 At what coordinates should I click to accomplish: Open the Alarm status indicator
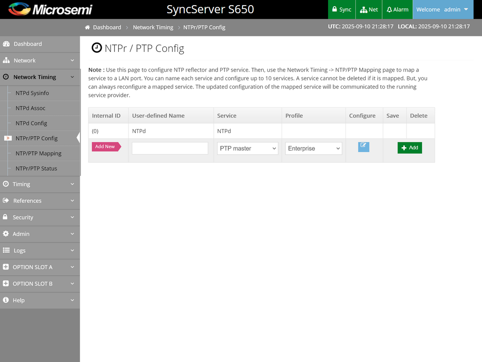point(397,9)
